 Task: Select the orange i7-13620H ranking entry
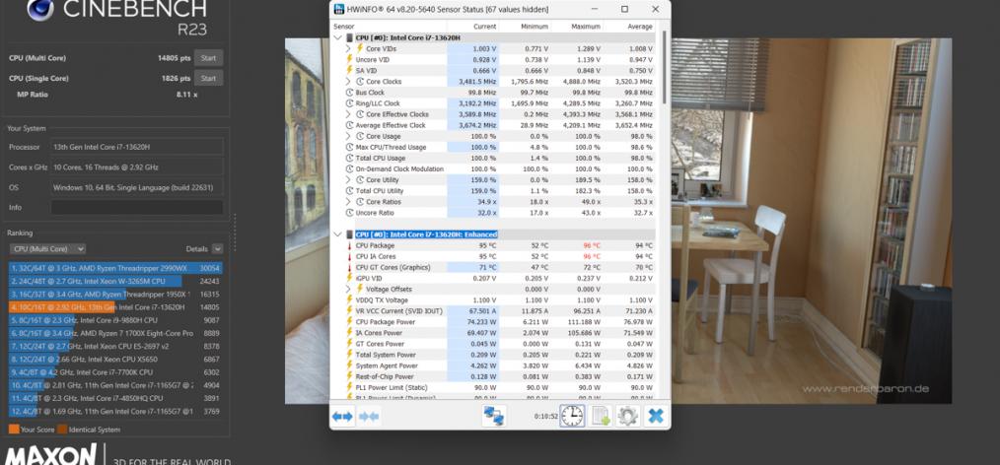[115, 307]
